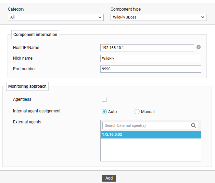Click the magnifier icon in agent search

click(x=193, y=125)
